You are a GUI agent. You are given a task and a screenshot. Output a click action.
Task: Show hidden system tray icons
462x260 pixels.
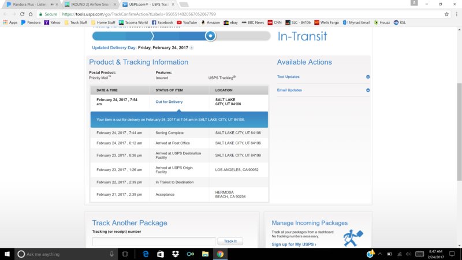point(380,254)
